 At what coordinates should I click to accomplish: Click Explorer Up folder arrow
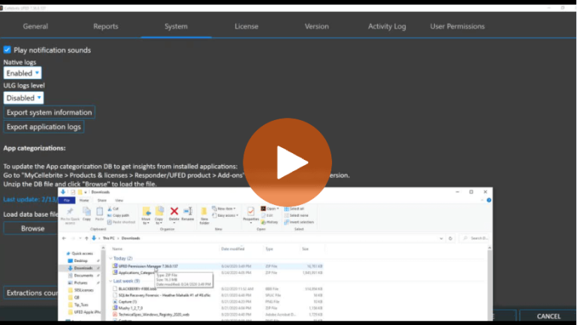click(86, 238)
